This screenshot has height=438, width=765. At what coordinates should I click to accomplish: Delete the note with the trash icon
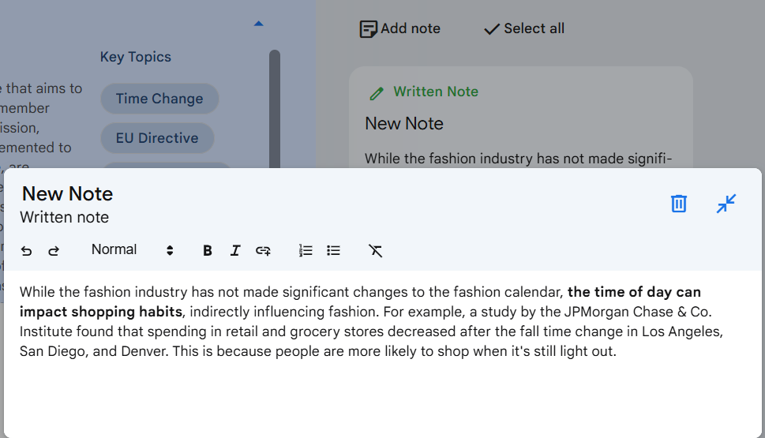[679, 204]
